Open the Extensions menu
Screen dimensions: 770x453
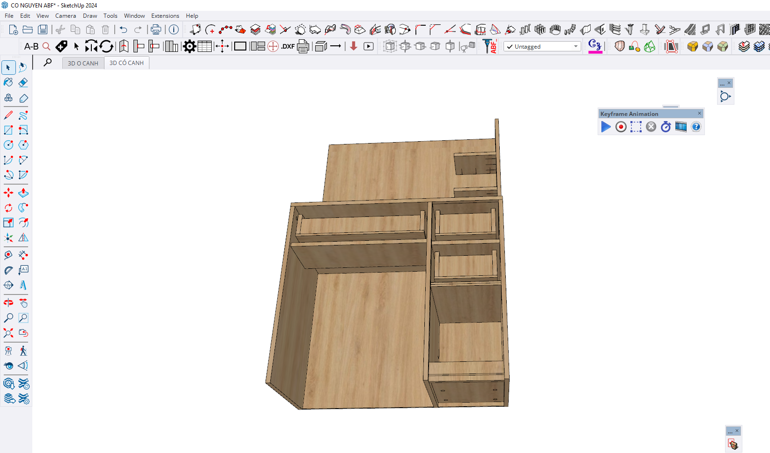[165, 16]
